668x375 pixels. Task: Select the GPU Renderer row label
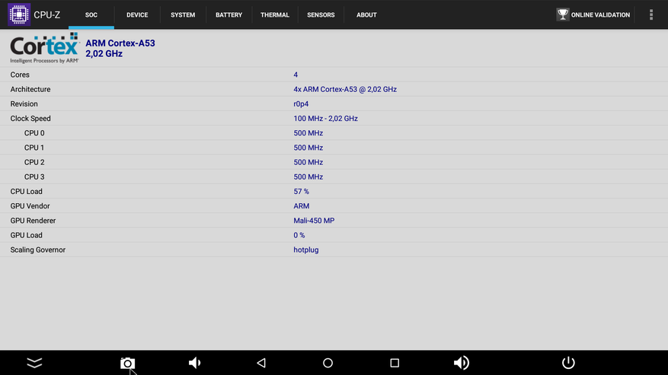coord(33,221)
